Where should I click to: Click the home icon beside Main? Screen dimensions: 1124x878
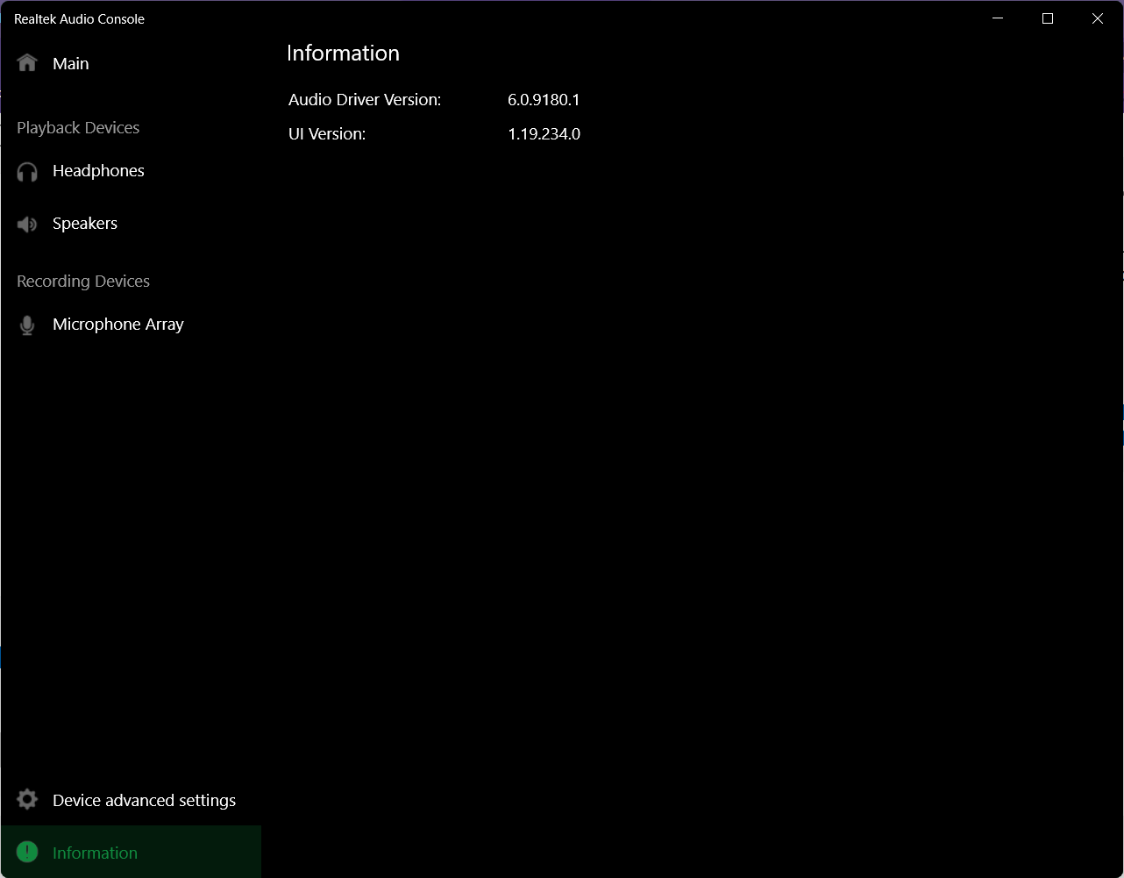(x=27, y=63)
